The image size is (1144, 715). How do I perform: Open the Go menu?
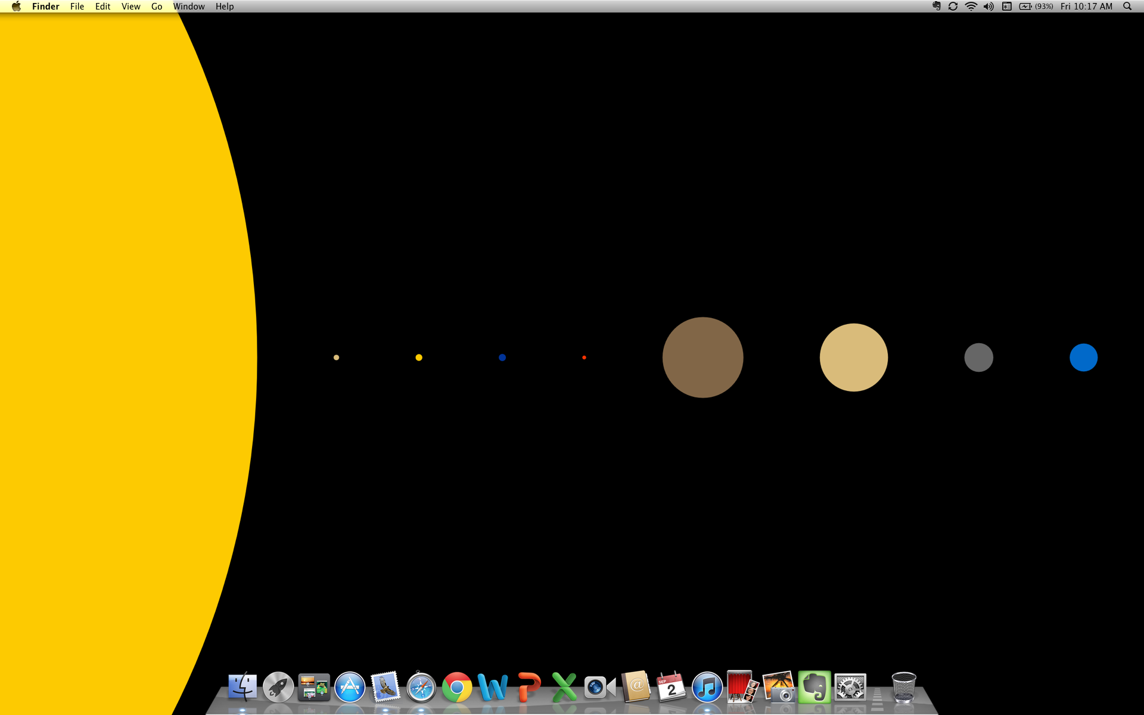(157, 6)
